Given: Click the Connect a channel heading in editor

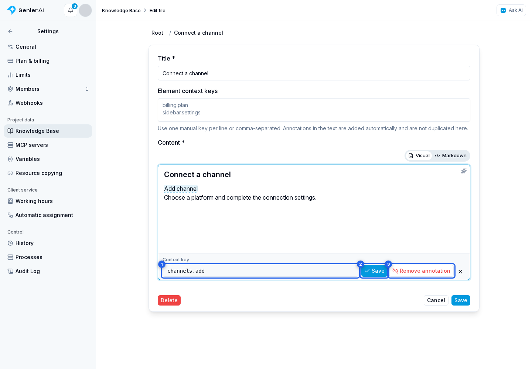Looking at the screenshot, I should click(197, 175).
